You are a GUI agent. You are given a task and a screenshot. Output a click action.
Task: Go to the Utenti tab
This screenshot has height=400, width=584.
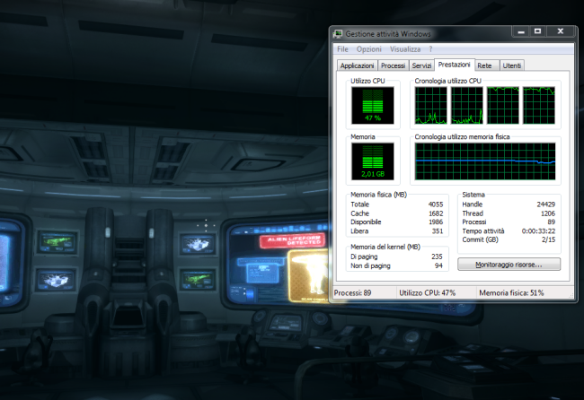click(512, 65)
